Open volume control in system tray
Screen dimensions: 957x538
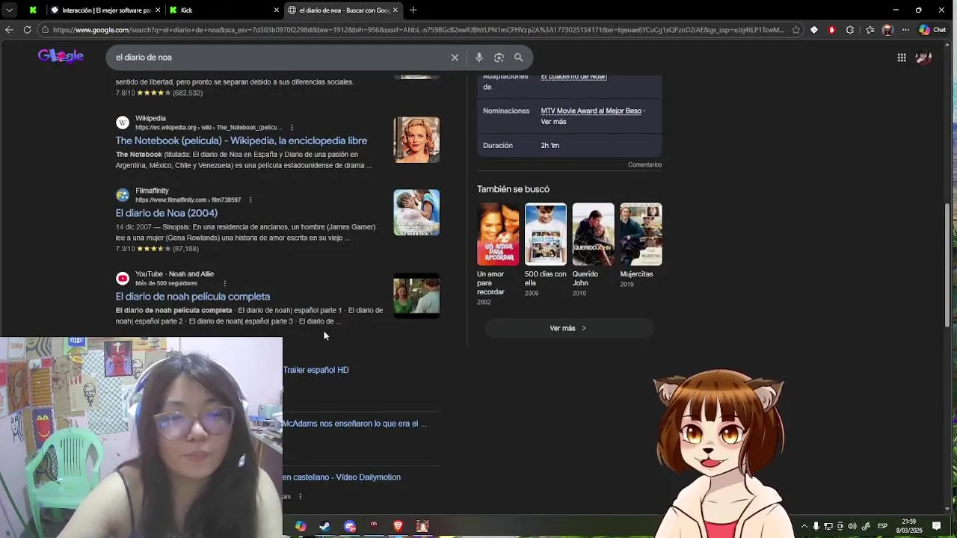(852, 526)
